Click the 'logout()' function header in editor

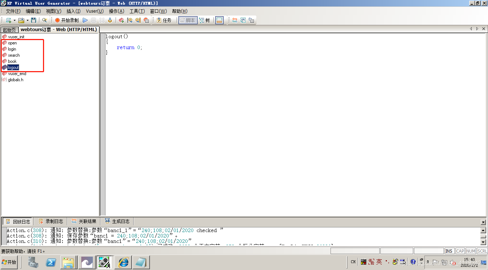[117, 36]
